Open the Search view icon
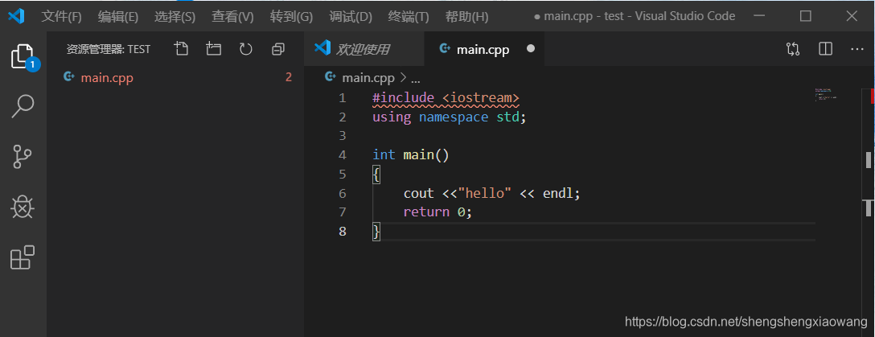This screenshot has width=875, height=337. coord(23,106)
